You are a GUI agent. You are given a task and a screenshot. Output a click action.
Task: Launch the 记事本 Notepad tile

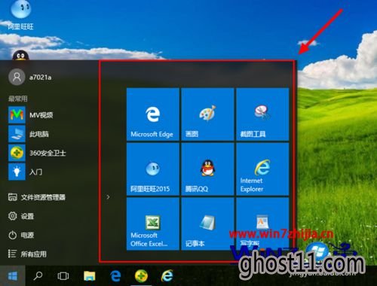click(207, 224)
